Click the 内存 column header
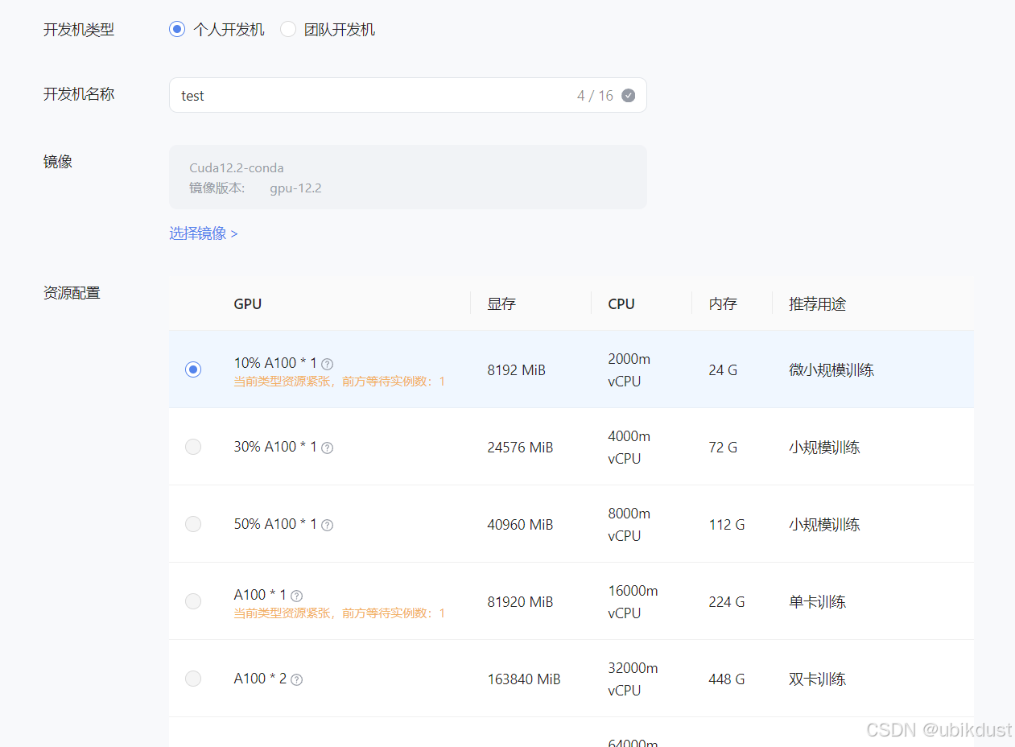Viewport: 1015px width, 747px height. pos(723,304)
